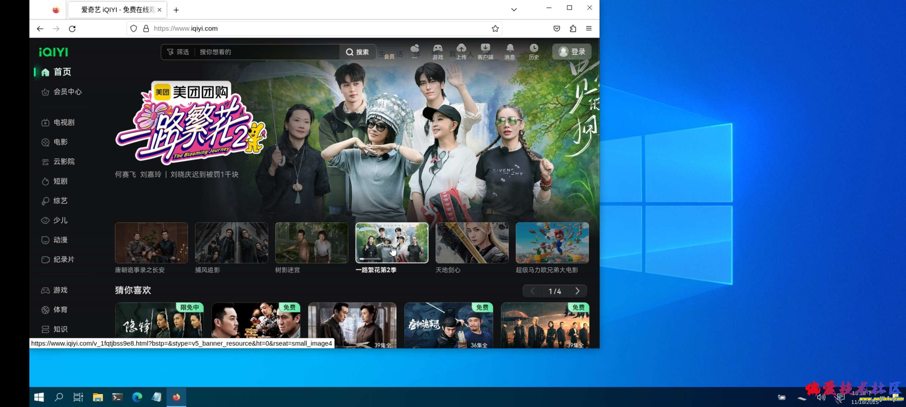Click the 天地剑心 banner thumbnail
This screenshot has width=906, height=407.
(x=472, y=243)
